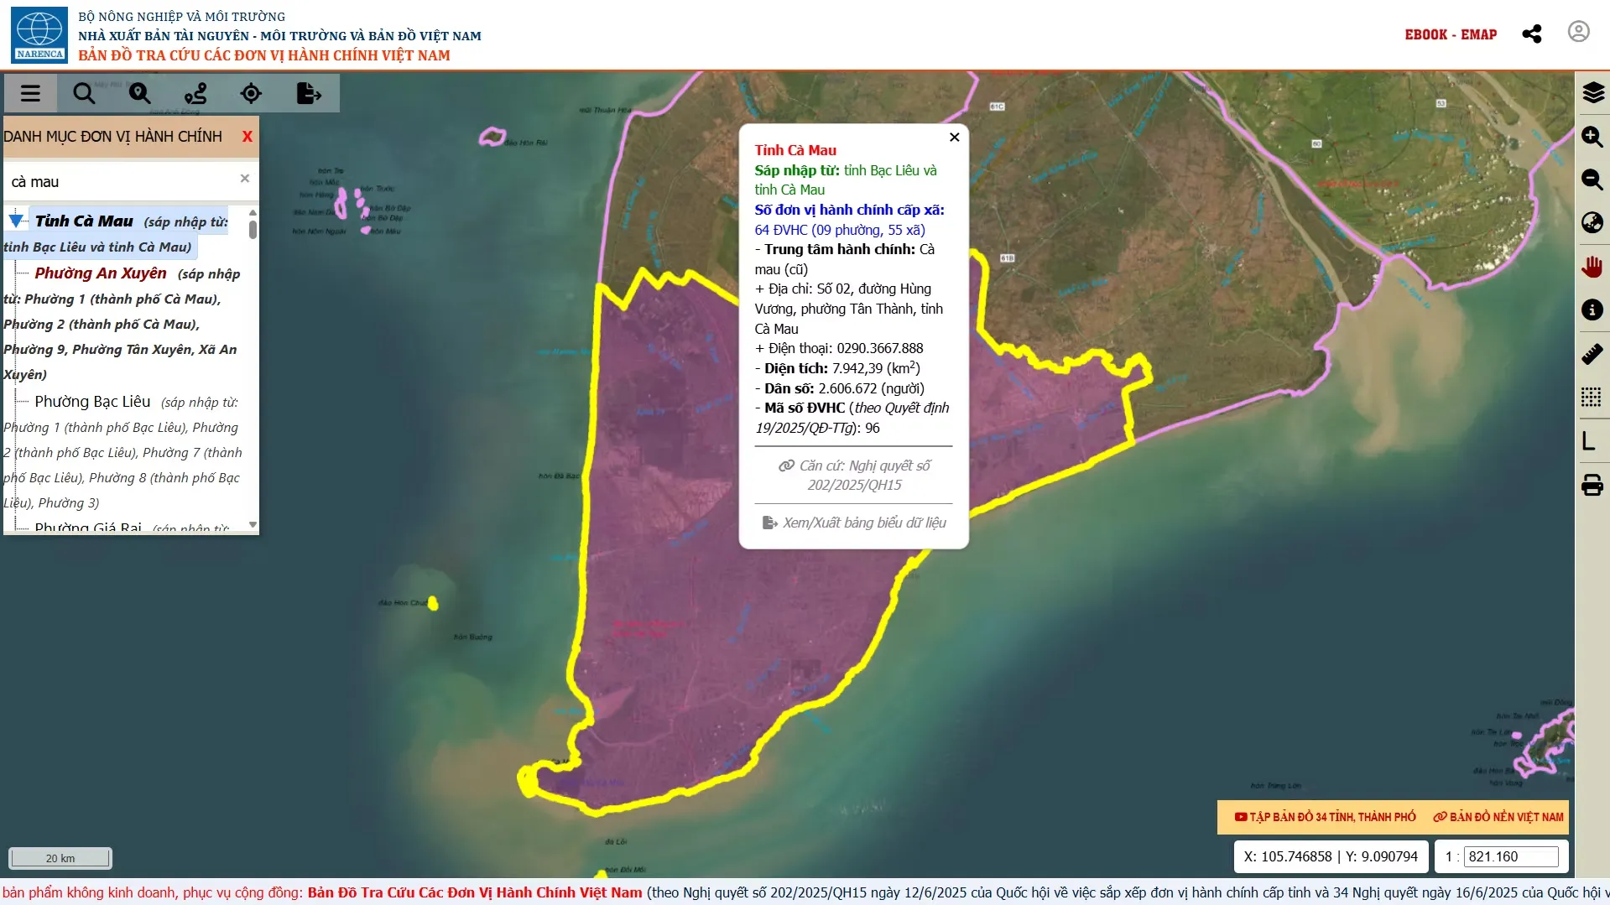Click the magnifier search icon
The image size is (1610, 905).
pos(84,93)
